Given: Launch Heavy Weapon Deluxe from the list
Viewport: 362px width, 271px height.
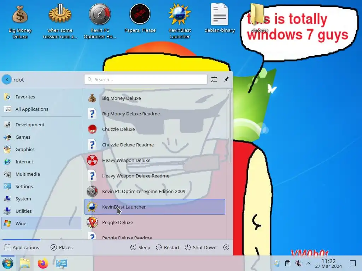Looking at the screenshot, I should (155, 160).
